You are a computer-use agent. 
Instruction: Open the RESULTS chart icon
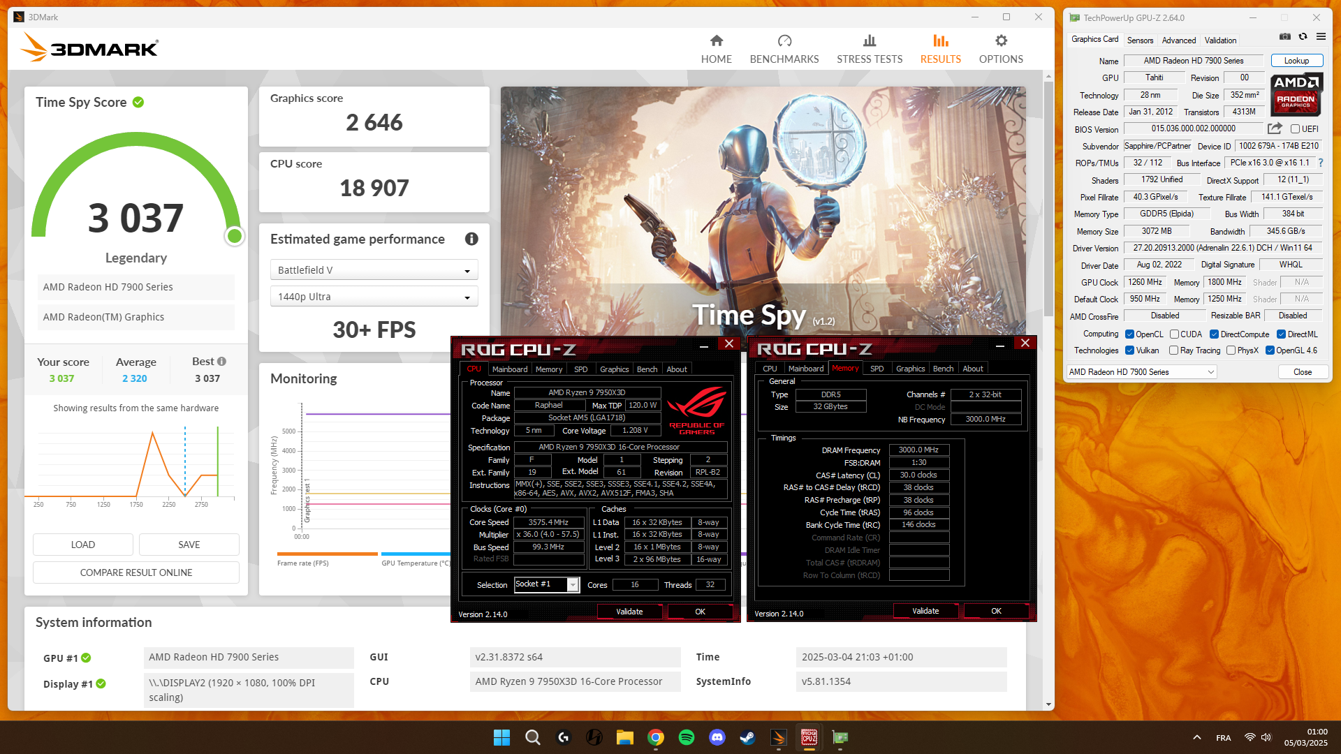(x=941, y=41)
